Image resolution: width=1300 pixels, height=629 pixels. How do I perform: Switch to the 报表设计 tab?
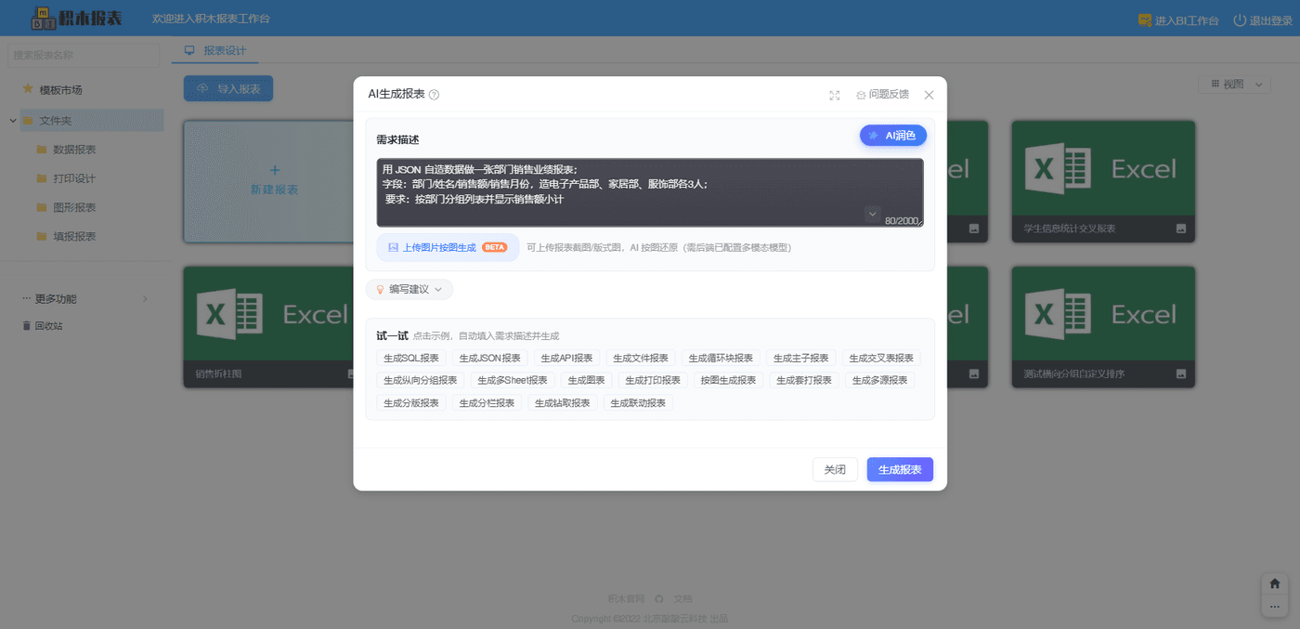(x=215, y=50)
